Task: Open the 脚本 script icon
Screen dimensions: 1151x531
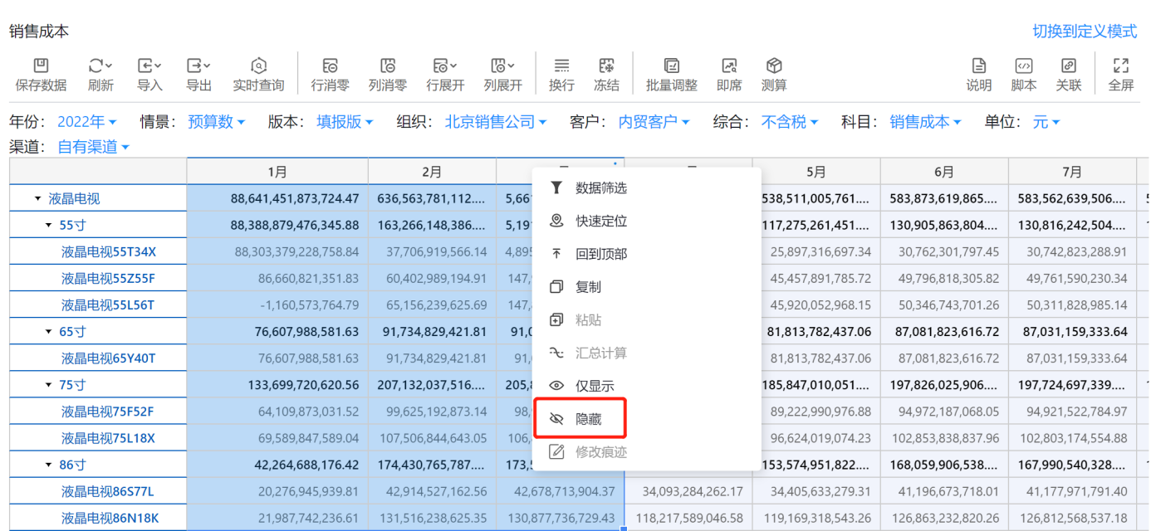Action: tap(1024, 66)
